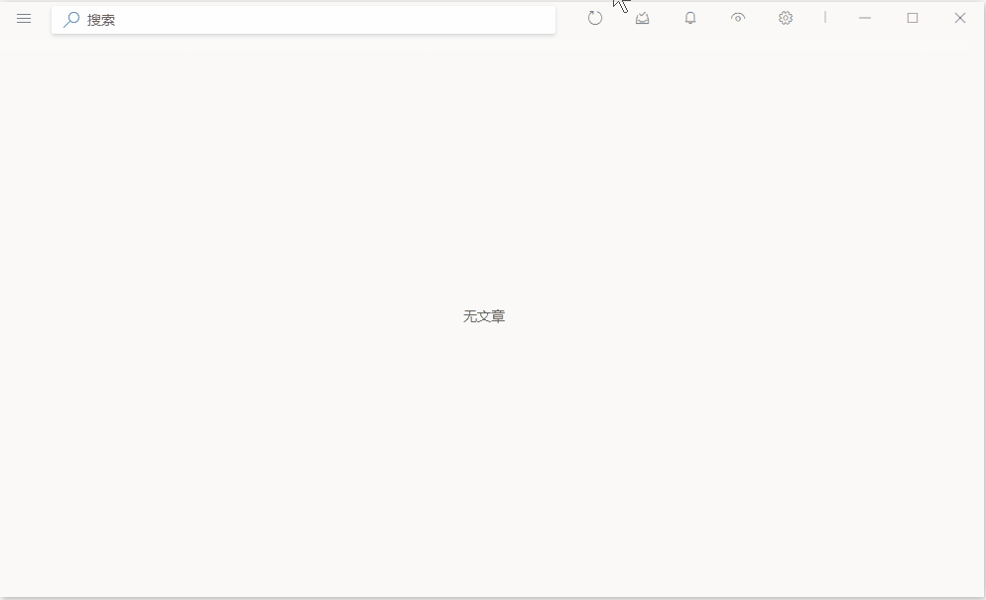Click empty title bar space before refresh icon
Image resolution: width=986 pixels, height=600 pixels.
point(569,18)
